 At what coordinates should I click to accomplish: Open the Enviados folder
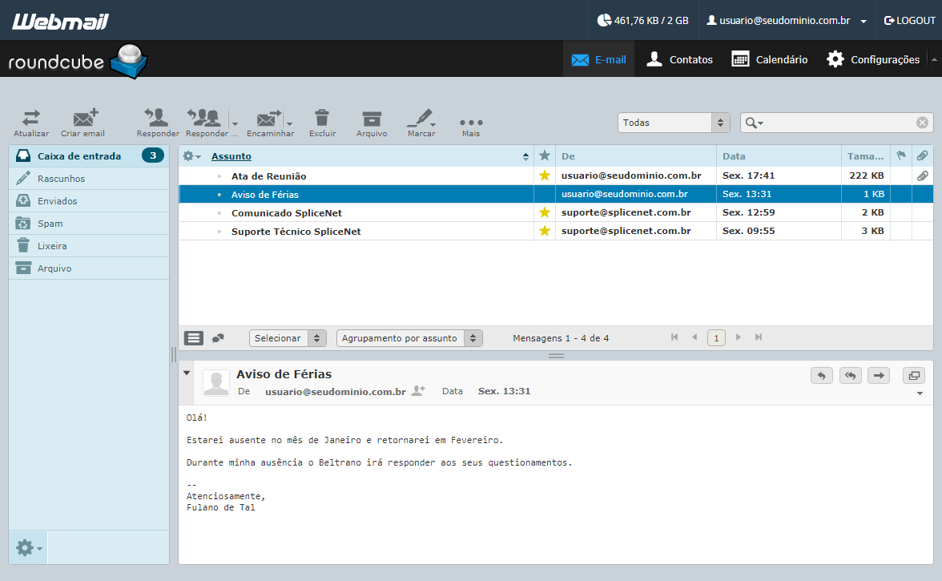tap(89, 200)
